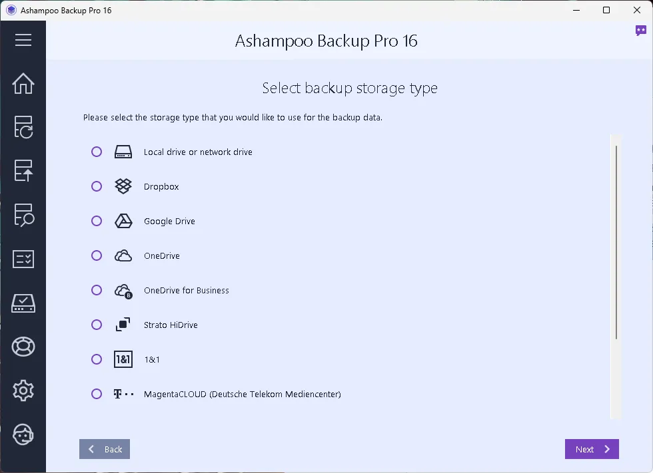Select the Dropbox radio button
The height and width of the screenshot is (473, 653).
coord(97,186)
